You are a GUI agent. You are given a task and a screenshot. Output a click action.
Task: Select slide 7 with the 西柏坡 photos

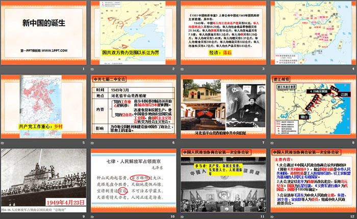223,106
